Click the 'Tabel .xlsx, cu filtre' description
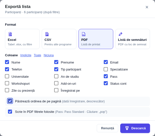This screenshot has width=155, height=136. (20, 44)
